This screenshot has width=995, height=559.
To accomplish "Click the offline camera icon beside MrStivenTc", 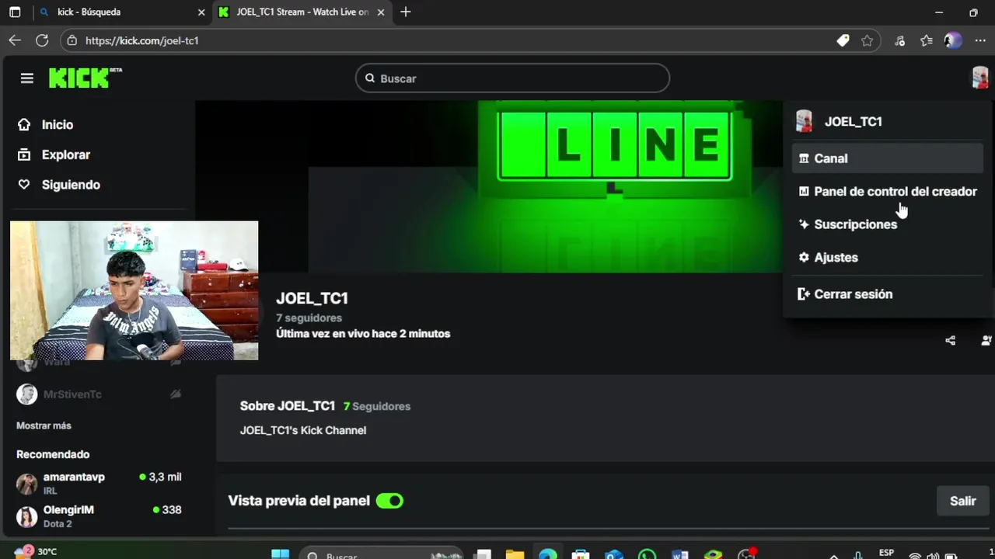I will [176, 394].
